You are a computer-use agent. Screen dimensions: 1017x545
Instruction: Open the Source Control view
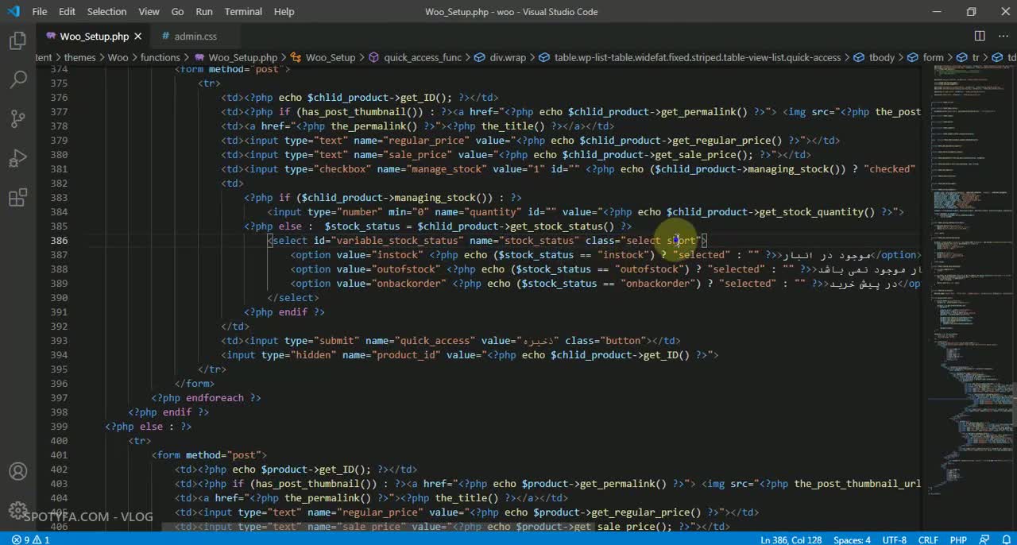pos(17,119)
